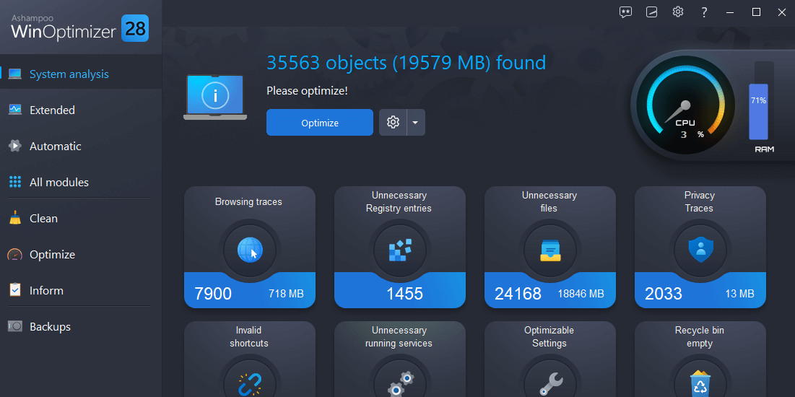Open the Privacy Traces shield icon
Screen dimensions: 795x397
(700, 250)
